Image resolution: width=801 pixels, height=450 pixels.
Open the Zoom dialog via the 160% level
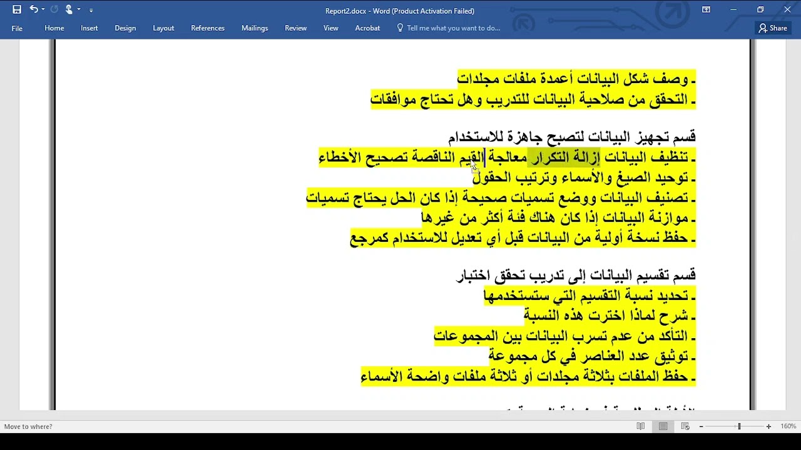788,426
